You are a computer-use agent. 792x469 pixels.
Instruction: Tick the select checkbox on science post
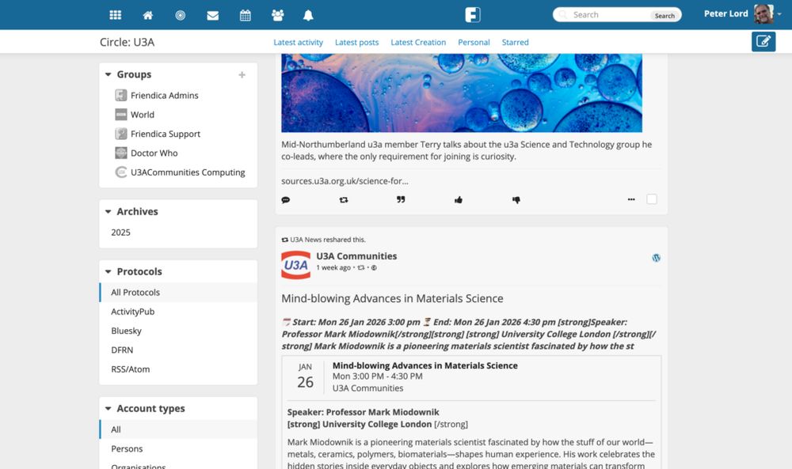[652, 199]
